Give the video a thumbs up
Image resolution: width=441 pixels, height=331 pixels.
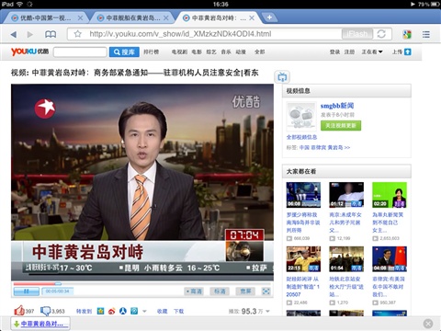coord(19,311)
